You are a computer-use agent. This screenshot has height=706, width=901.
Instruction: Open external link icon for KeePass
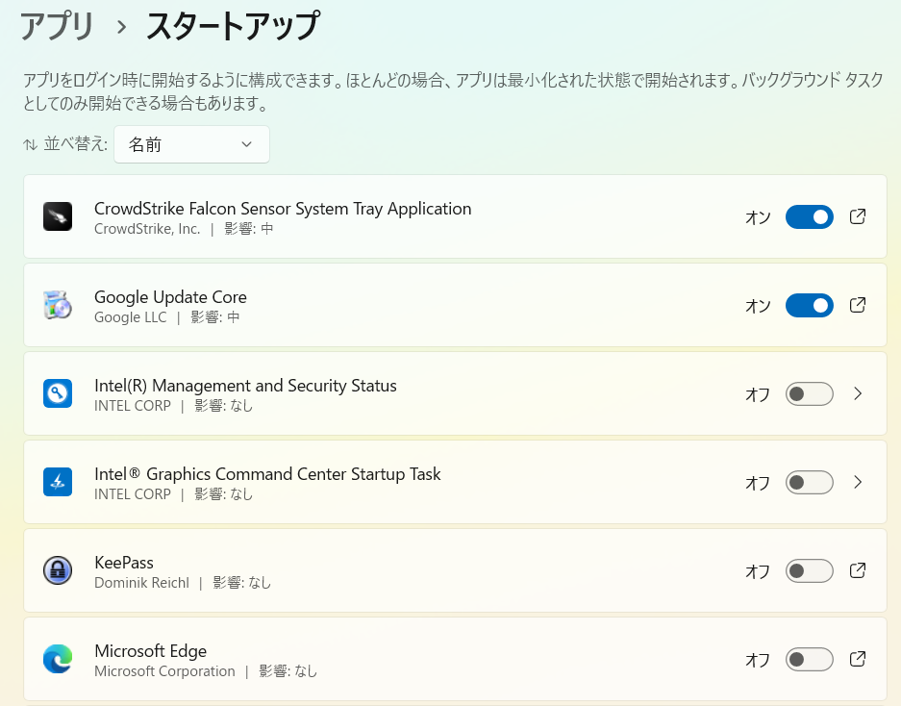[x=858, y=571]
